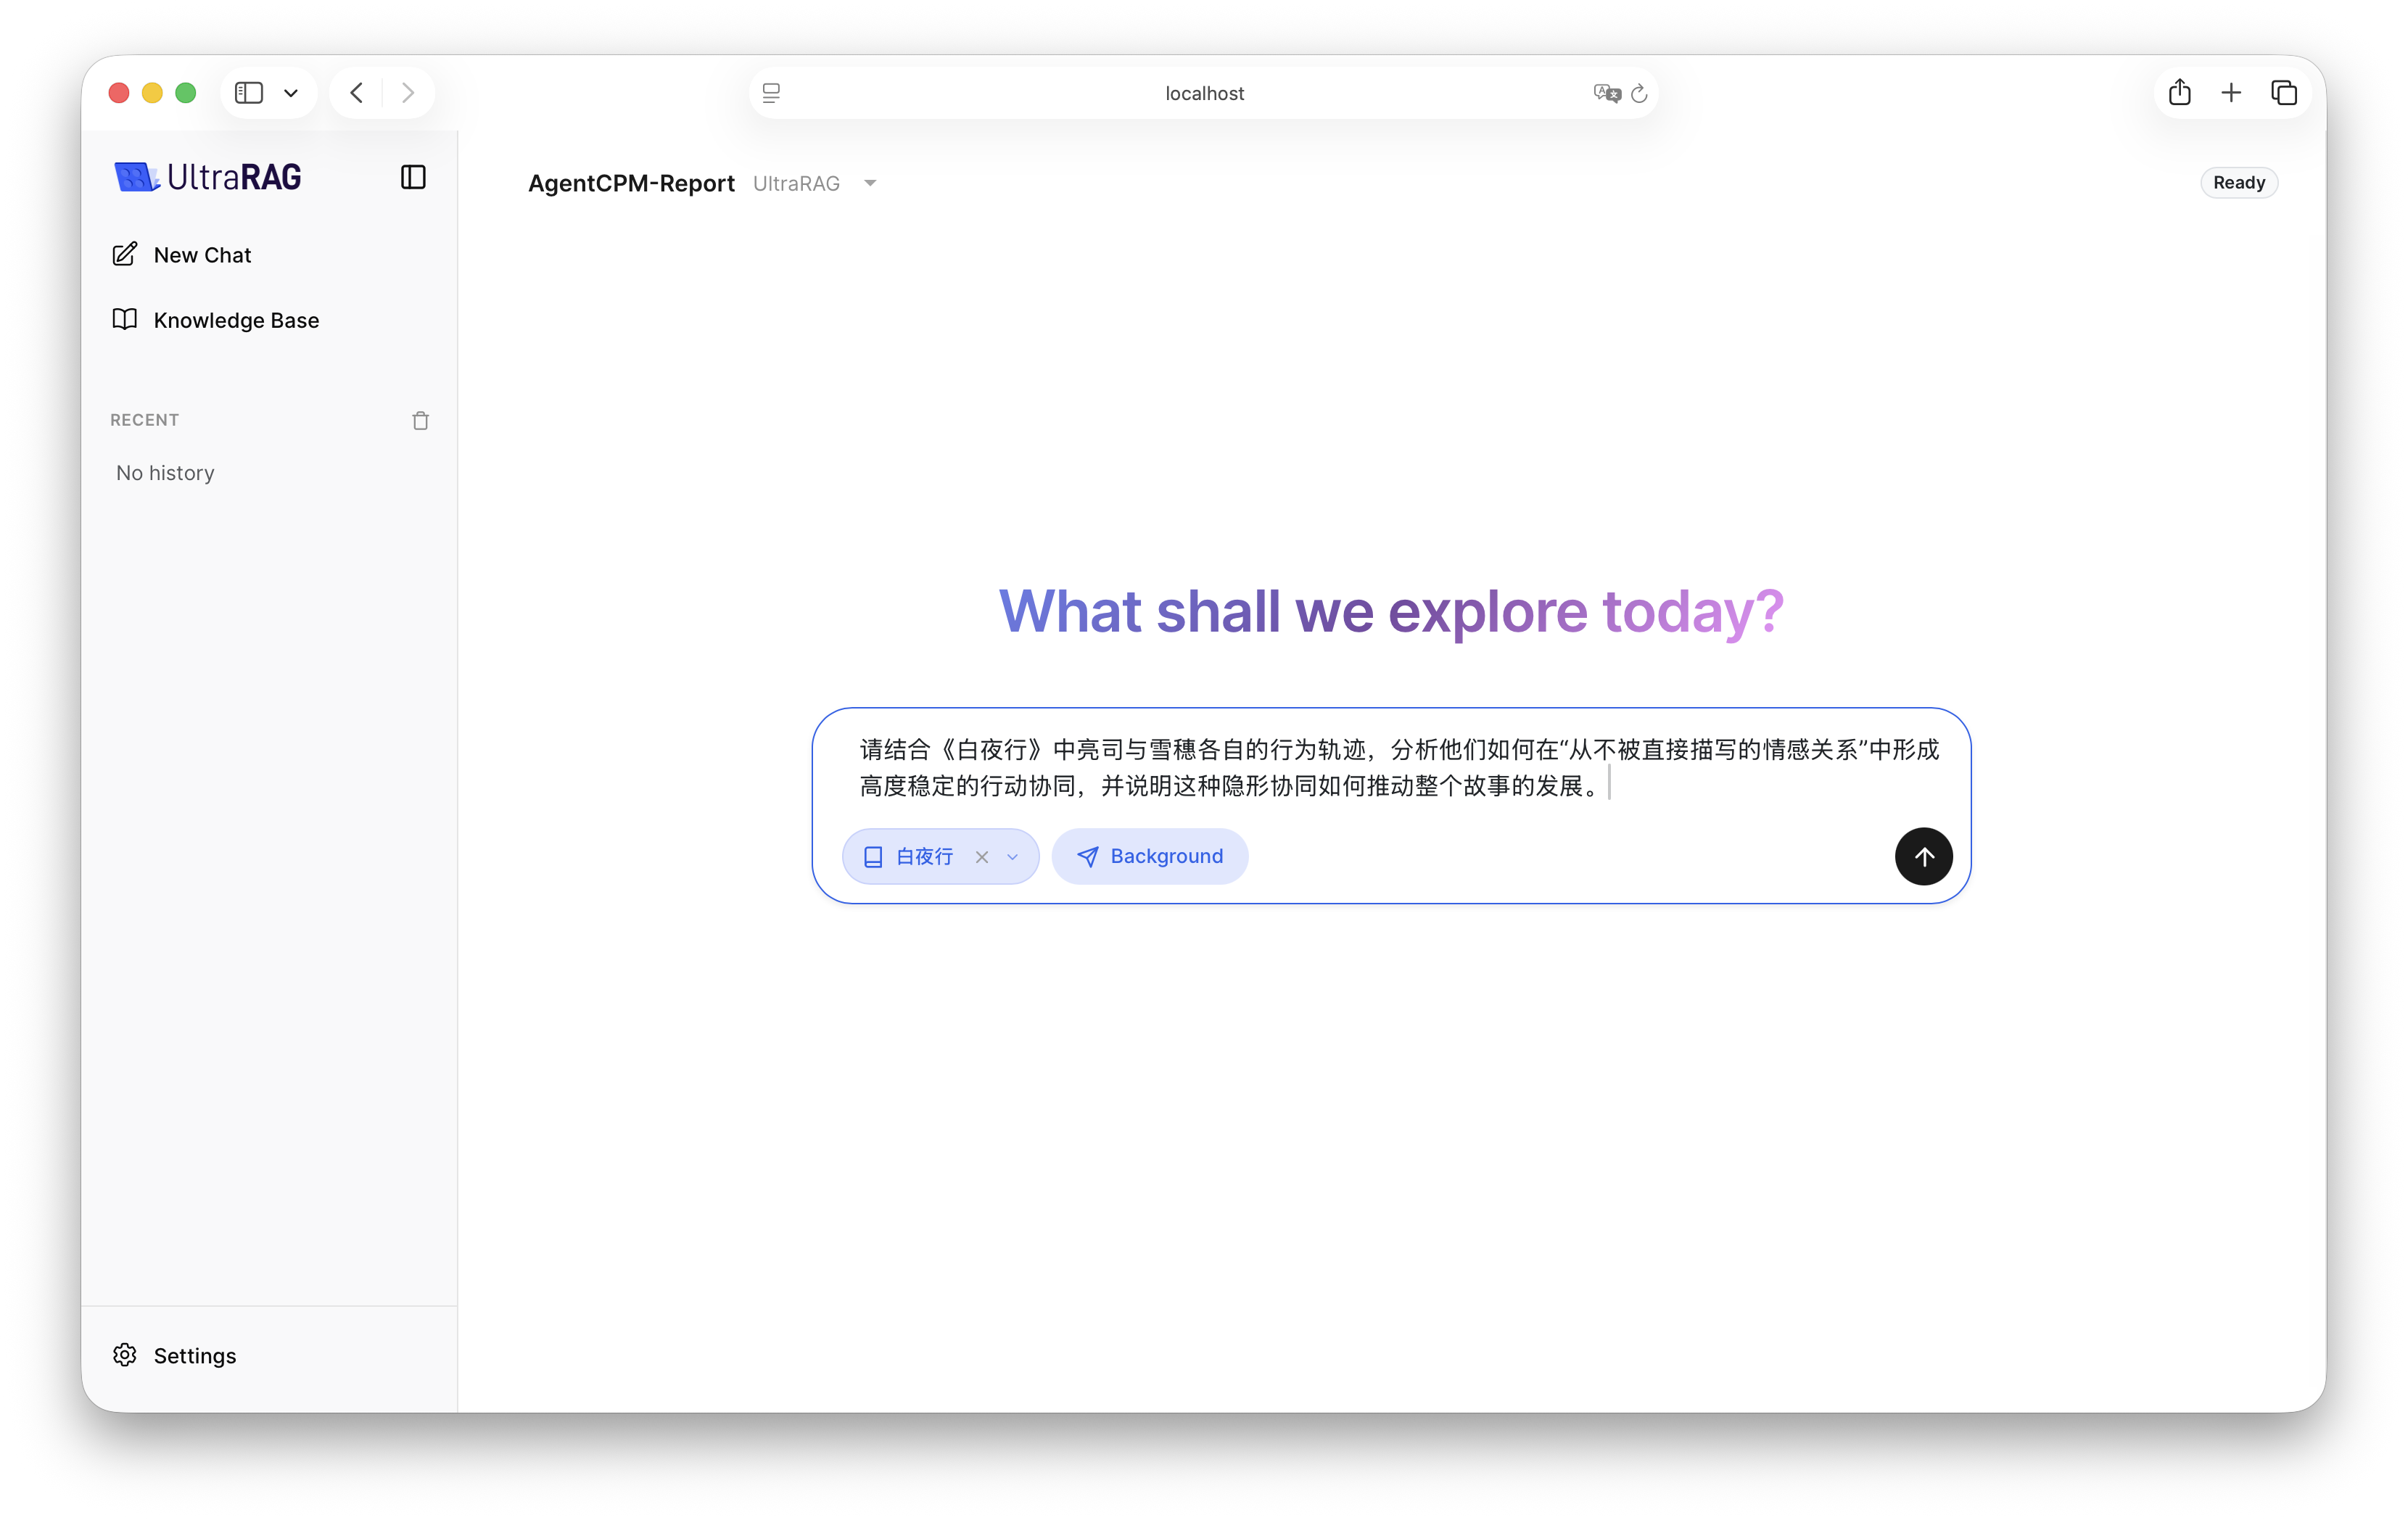Remove the 白夜行 knowledge base selection
This screenshot has height=1520, width=2408.
pyautogui.click(x=982, y=857)
